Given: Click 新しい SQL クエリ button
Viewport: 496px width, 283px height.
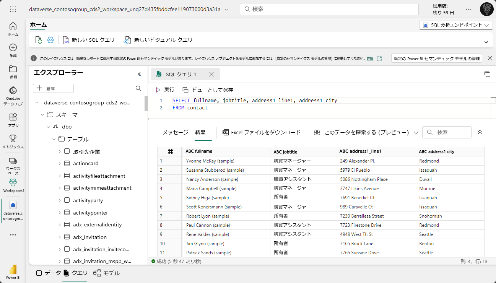Looking at the screenshot, I should tap(89, 40).
